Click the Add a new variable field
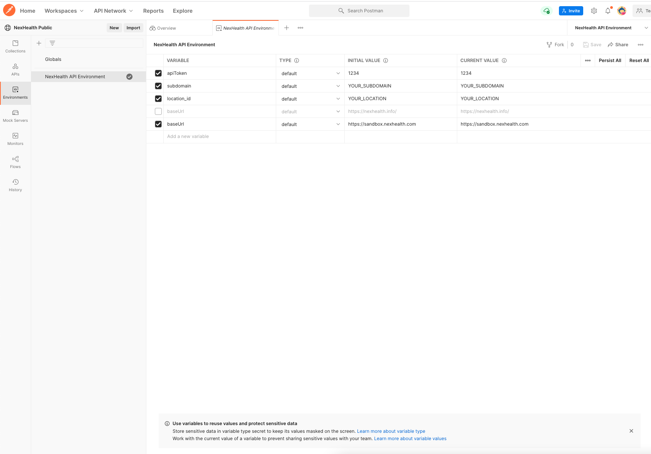This screenshot has width=651, height=454. [x=220, y=136]
